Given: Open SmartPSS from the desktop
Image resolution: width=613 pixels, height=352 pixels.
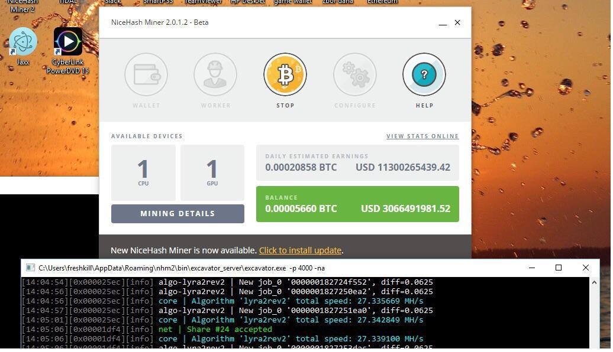Looking at the screenshot, I should tap(157, 3).
